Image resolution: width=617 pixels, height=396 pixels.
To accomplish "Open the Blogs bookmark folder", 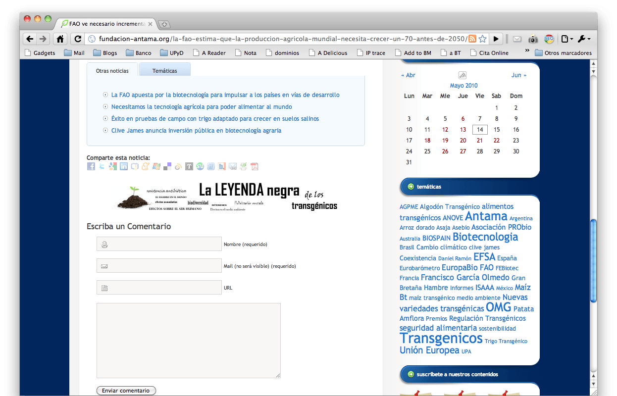I will pyautogui.click(x=105, y=53).
